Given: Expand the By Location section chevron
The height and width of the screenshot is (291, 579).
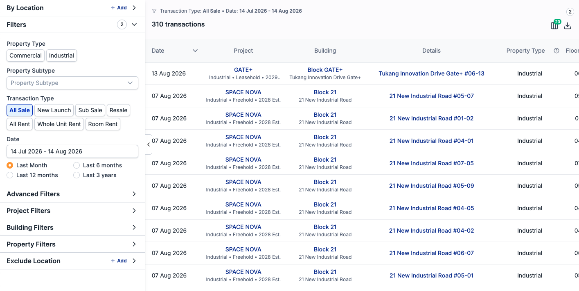Looking at the screenshot, I should [134, 8].
